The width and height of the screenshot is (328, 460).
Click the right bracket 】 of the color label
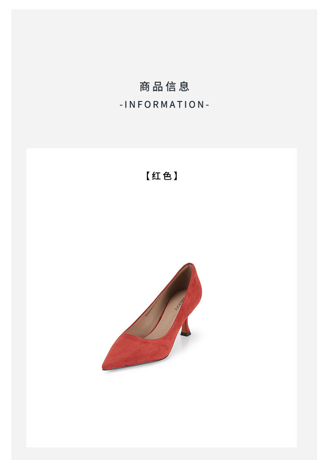[x=175, y=176]
